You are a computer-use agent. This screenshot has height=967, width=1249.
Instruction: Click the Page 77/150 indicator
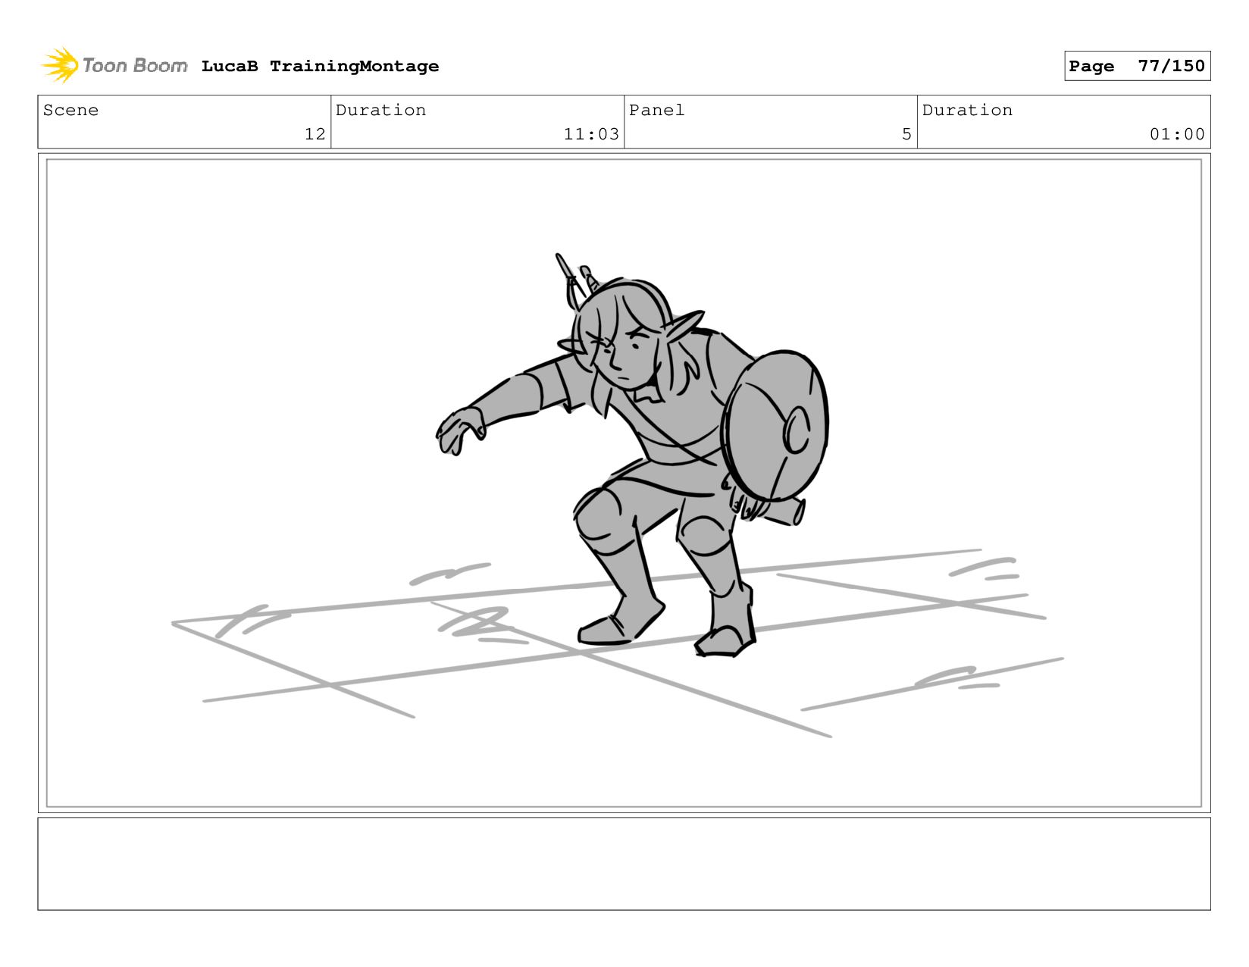click(1137, 66)
